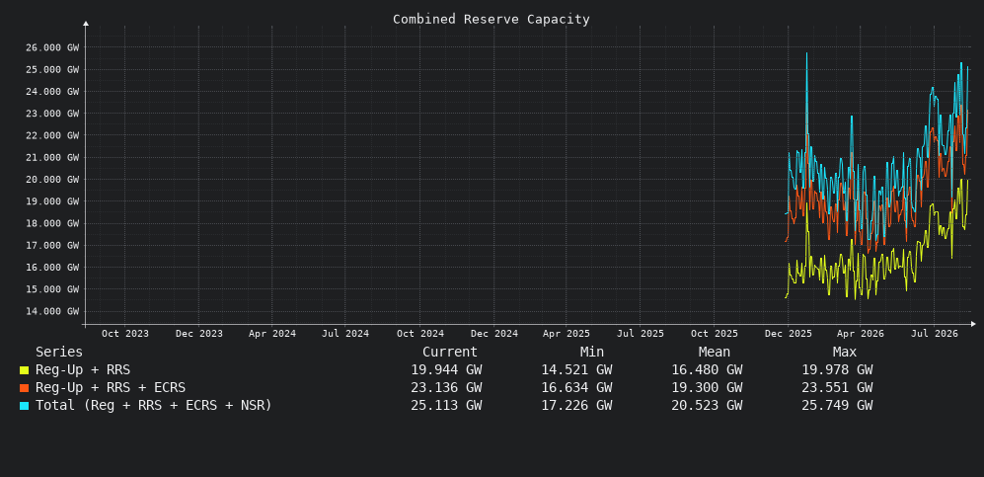Select 'Total (Reg + RRS + ECRS + NSR)' label
This screenshot has width=984, height=477.
154,406
